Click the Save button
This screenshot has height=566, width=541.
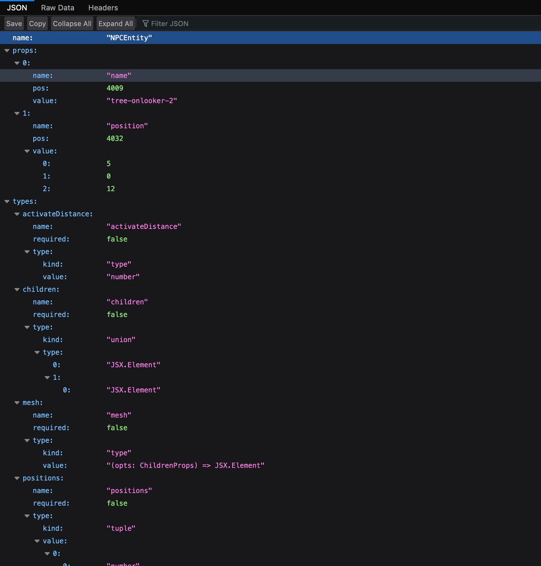(x=14, y=24)
